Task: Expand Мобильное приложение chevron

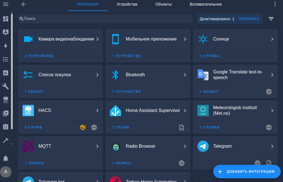Action: (185, 39)
